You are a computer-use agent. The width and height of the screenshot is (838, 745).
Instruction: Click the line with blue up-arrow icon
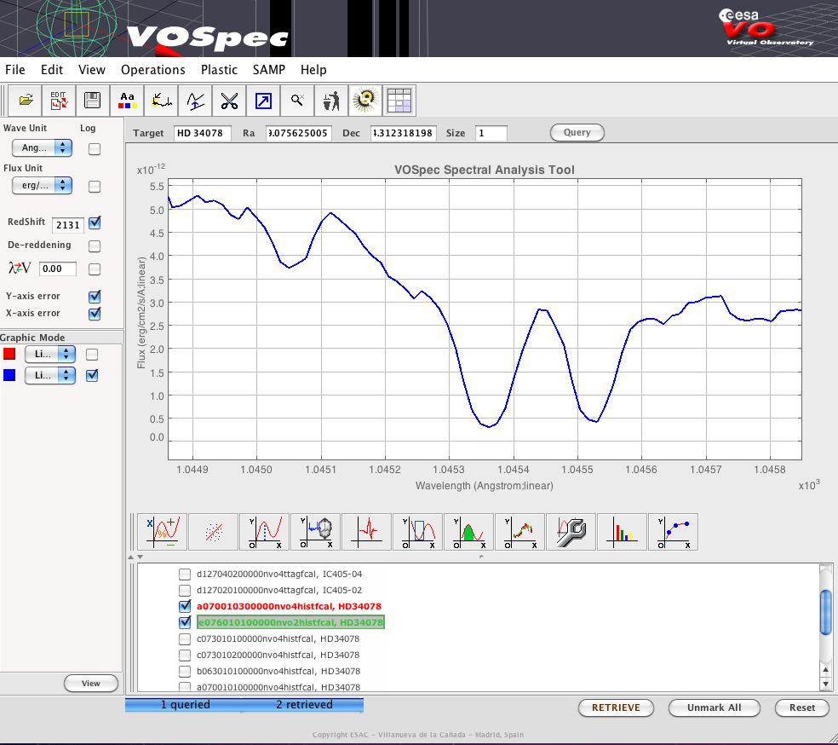195,101
